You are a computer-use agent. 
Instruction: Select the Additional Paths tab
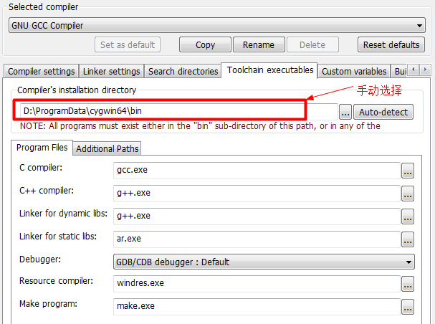[x=107, y=148]
